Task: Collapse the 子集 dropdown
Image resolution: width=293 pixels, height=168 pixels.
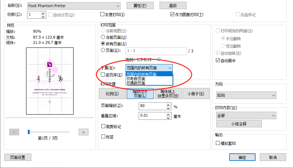Action: tap(149, 68)
